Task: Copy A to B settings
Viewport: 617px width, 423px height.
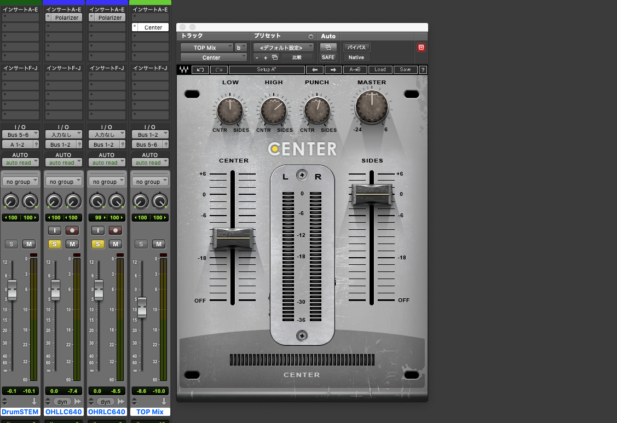Action: (x=355, y=69)
